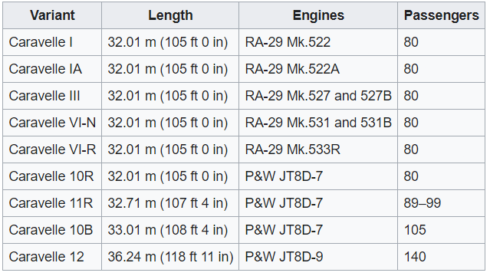Select the Caravelle 10R variant cell

(52, 176)
